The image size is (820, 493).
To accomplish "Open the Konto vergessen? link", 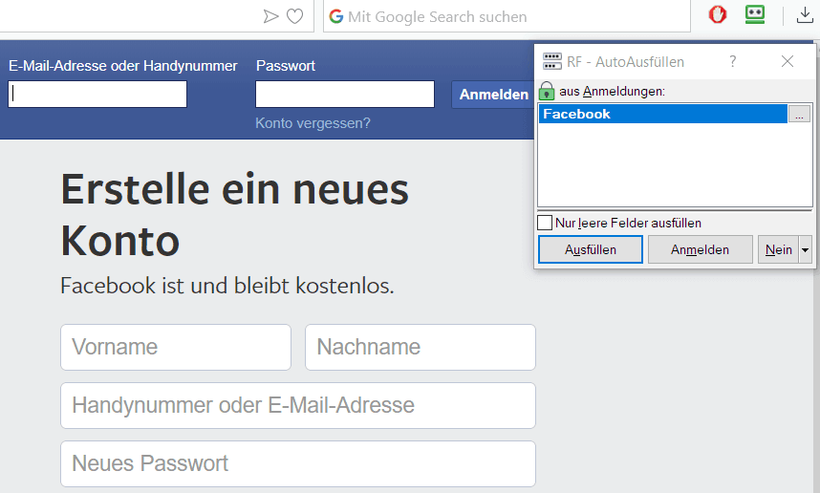I will tap(313, 123).
